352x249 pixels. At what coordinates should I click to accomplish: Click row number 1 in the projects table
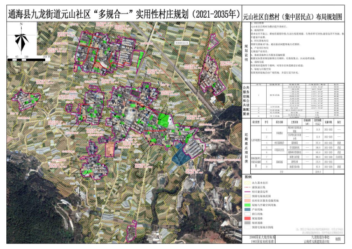coord(267,129)
